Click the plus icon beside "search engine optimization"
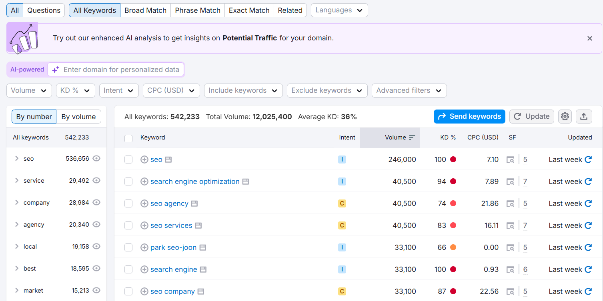This screenshot has height=301, width=603. click(144, 181)
